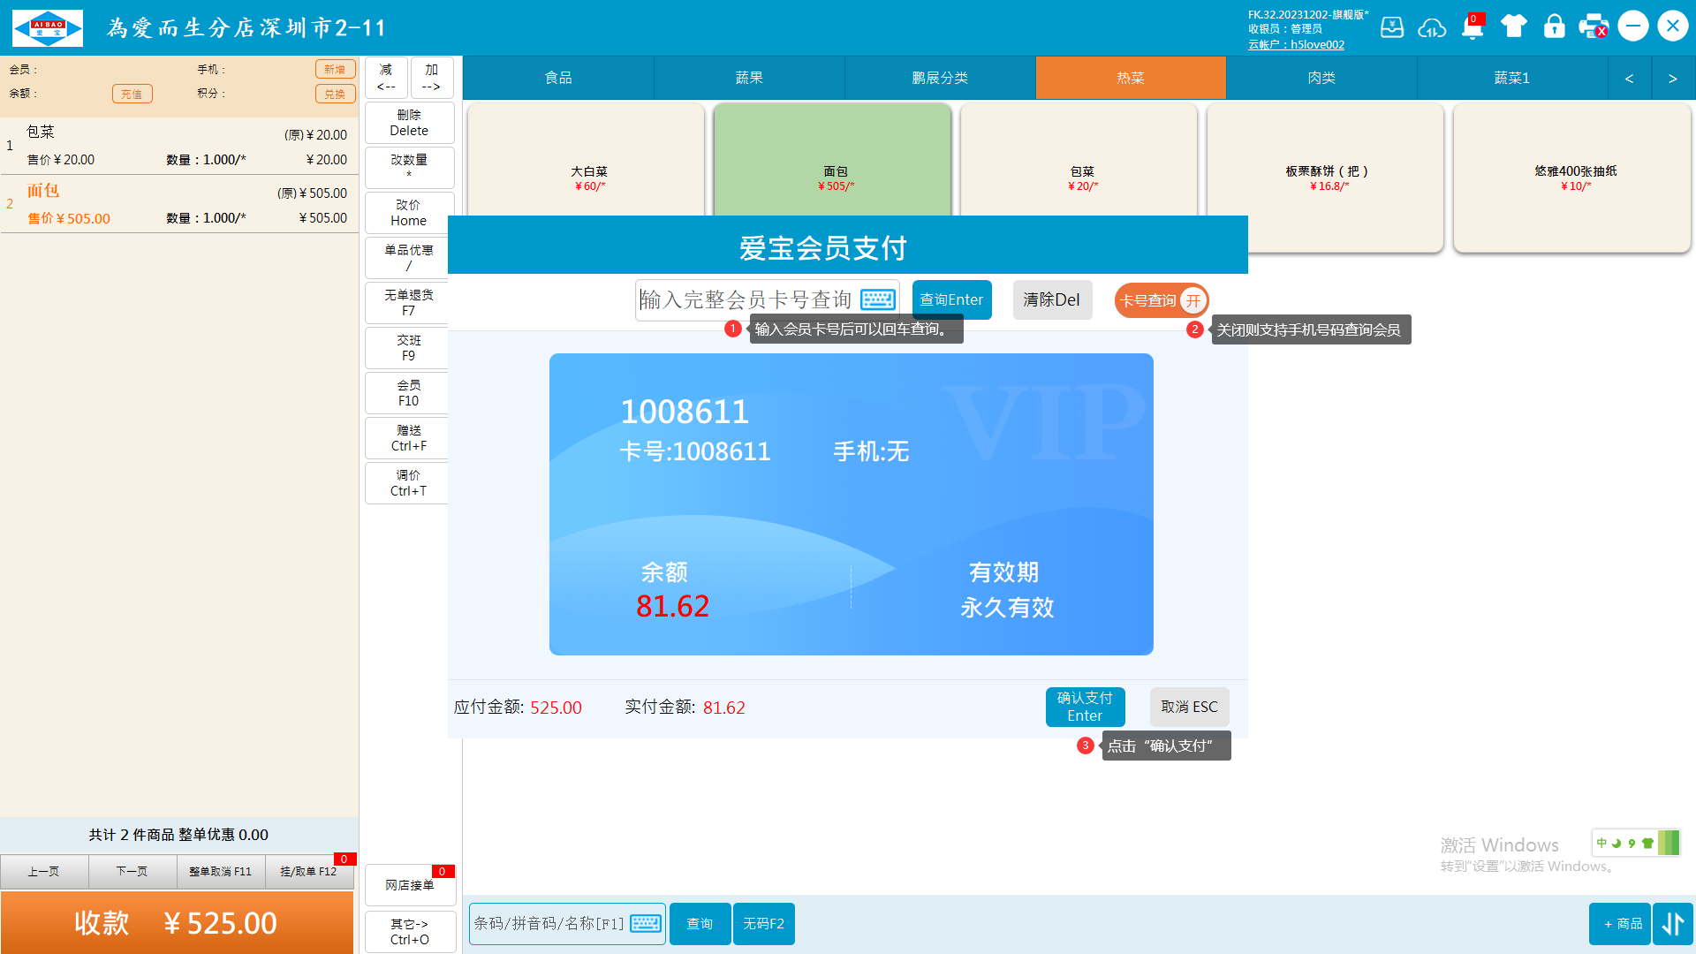Switch to the 鹏展分类 category tab
This screenshot has height=954, width=1696.
pos(940,78)
